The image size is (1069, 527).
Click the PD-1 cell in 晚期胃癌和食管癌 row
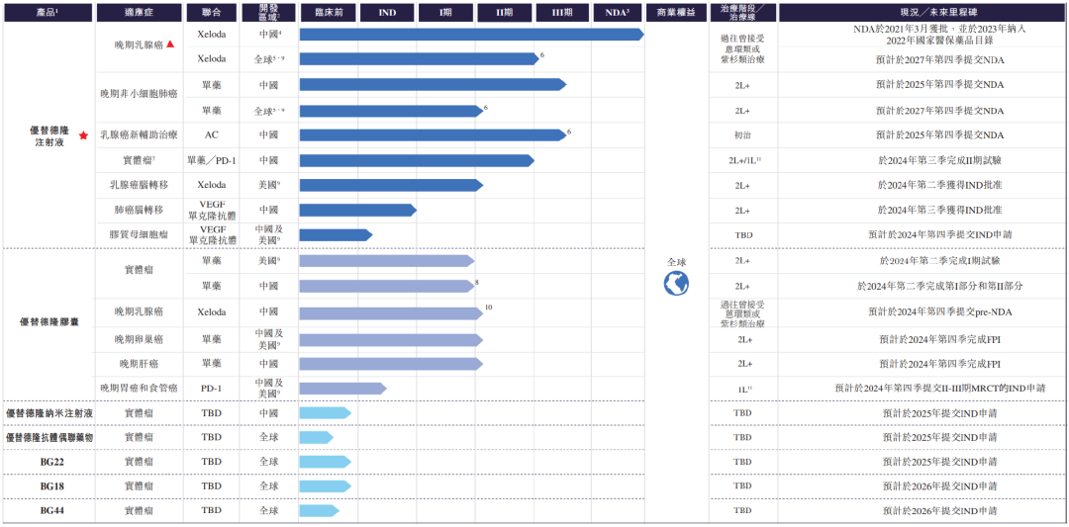212,389
